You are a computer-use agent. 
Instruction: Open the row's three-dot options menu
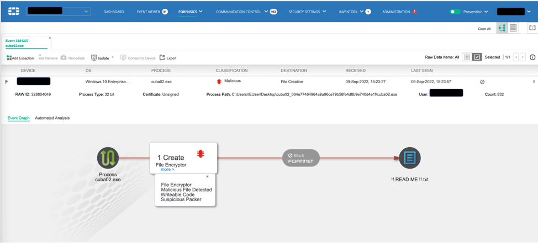tap(534, 82)
